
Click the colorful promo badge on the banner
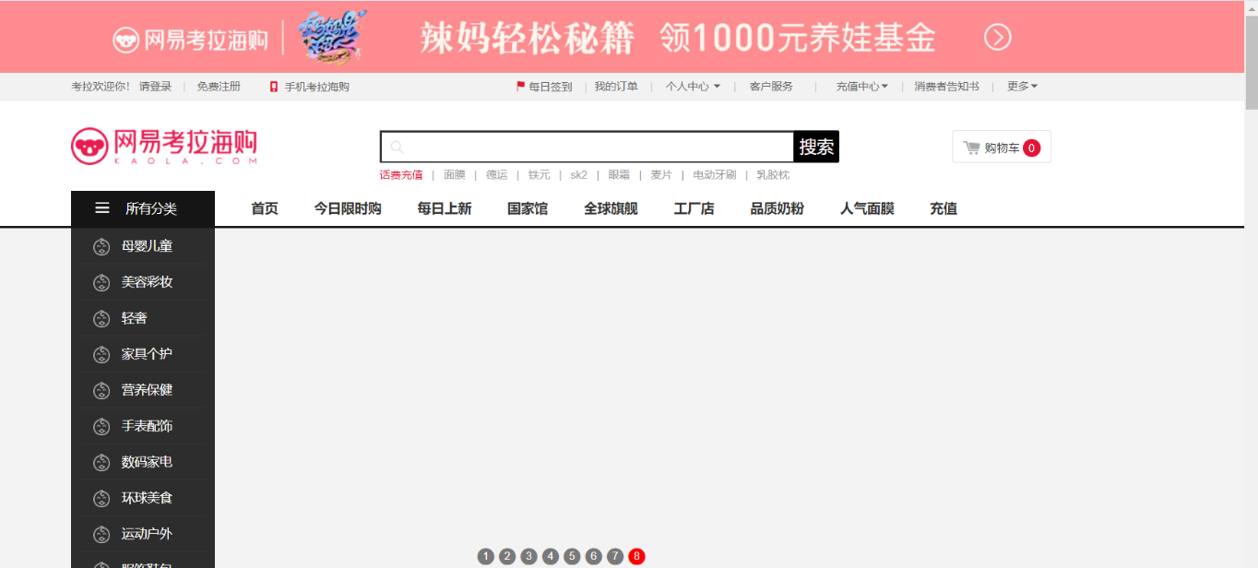330,37
